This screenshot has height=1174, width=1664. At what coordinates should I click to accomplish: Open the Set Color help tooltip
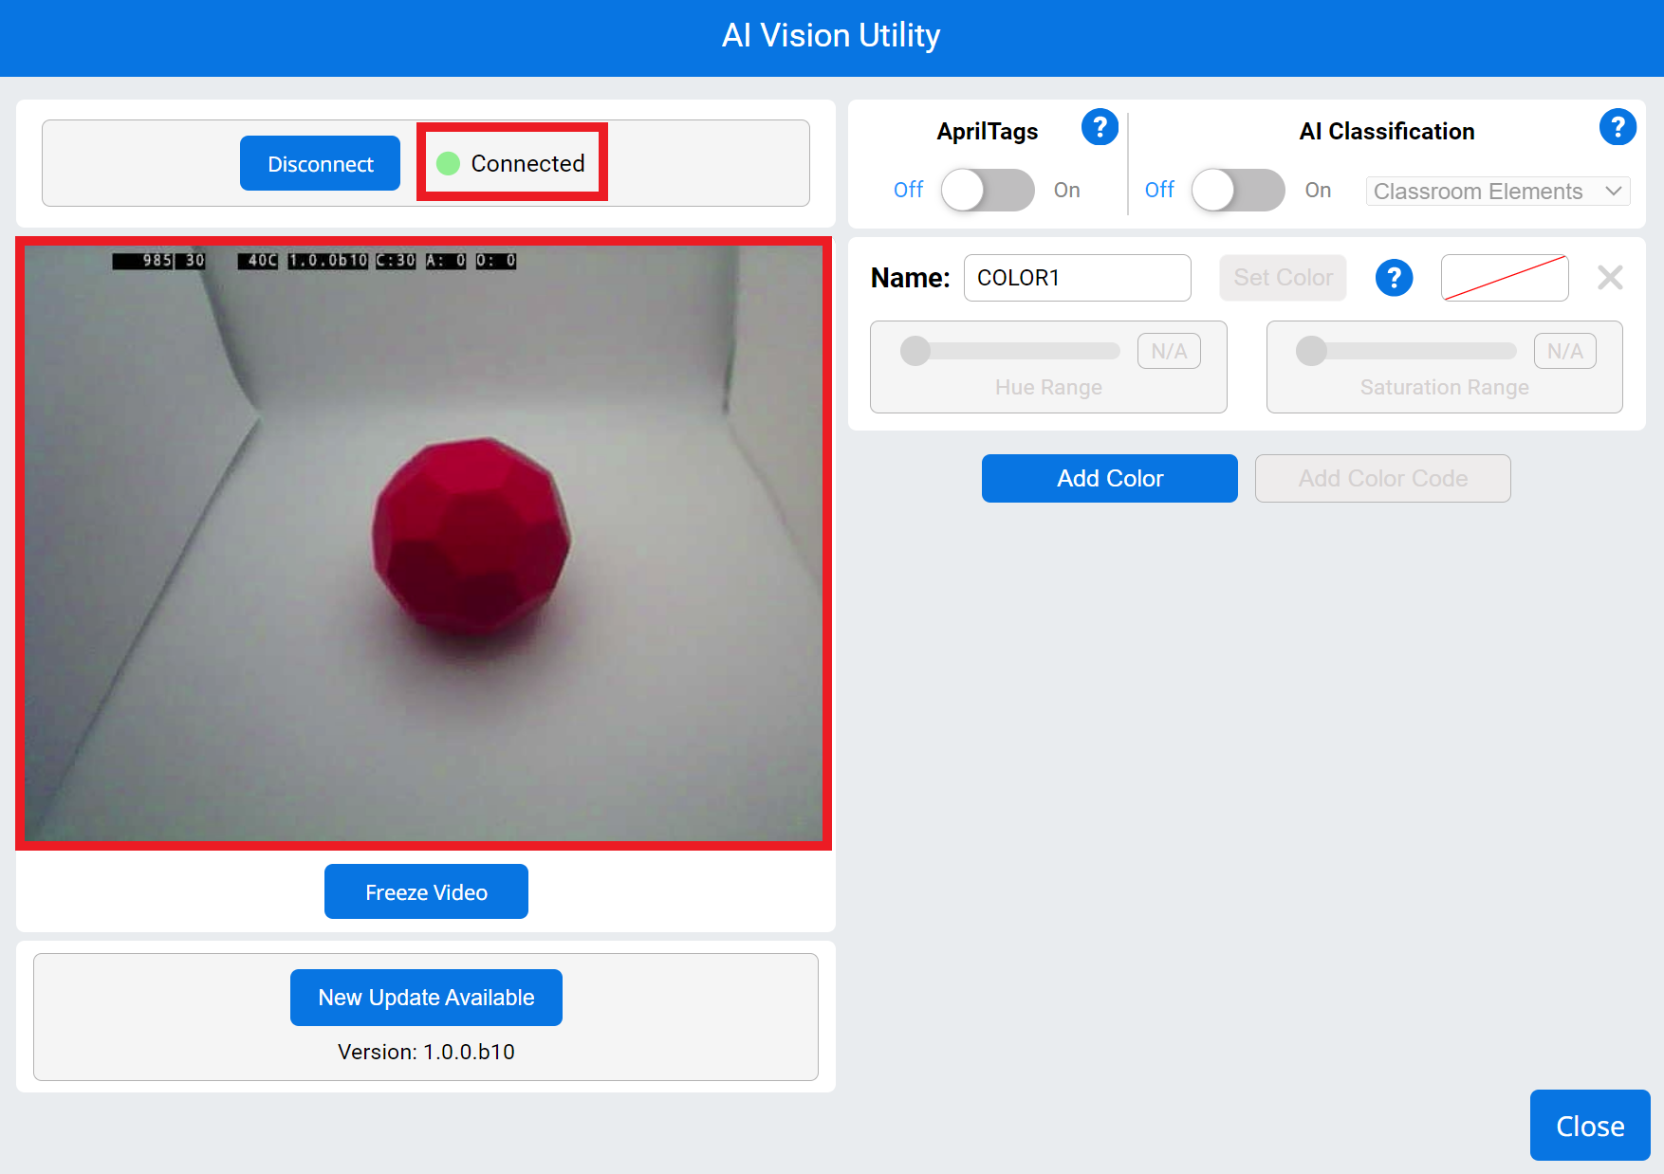coord(1394,277)
